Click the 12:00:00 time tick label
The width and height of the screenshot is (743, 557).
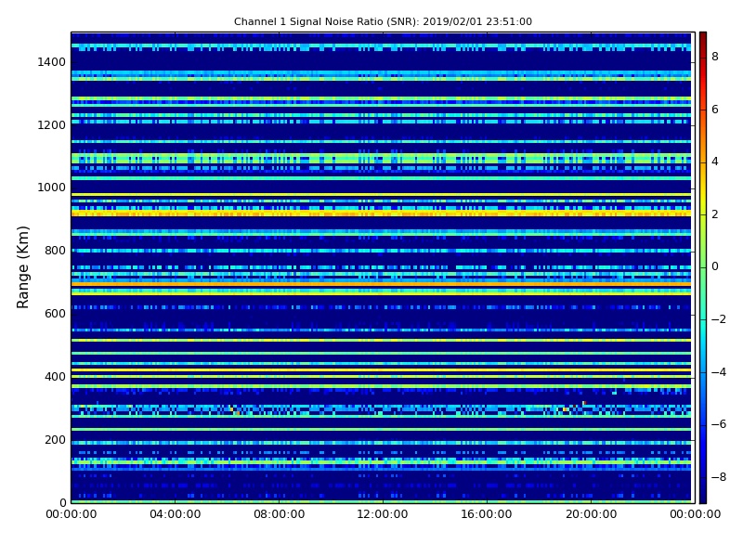pyautogui.click(x=383, y=514)
